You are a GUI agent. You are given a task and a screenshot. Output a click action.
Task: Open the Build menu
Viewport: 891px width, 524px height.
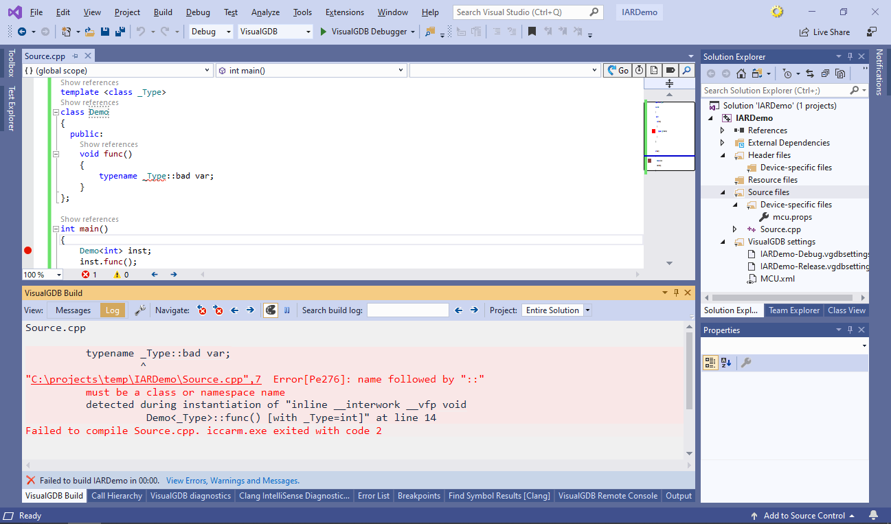point(163,12)
